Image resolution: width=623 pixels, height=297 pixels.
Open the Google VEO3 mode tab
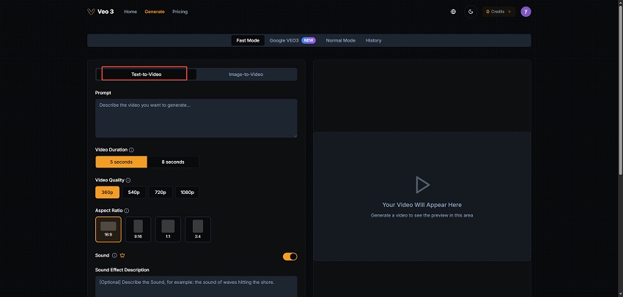[x=292, y=40]
